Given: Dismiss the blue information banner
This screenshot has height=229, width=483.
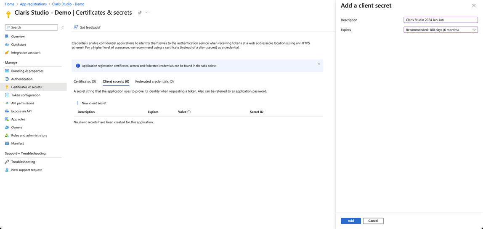Looking at the screenshot, I should click(319, 64).
